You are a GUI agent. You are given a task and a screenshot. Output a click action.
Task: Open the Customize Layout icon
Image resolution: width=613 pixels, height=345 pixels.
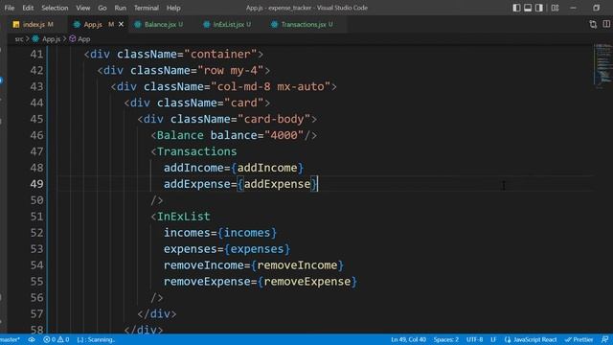coord(555,8)
